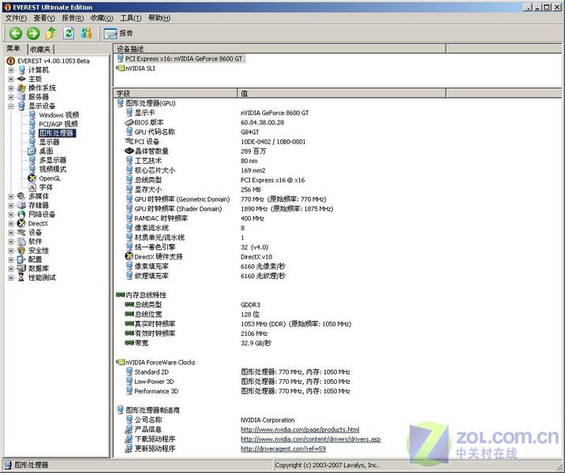The height and width of the screenshot is (473, 565).
Task: Open the 查看(V) menu
Action: pos(44,17)
